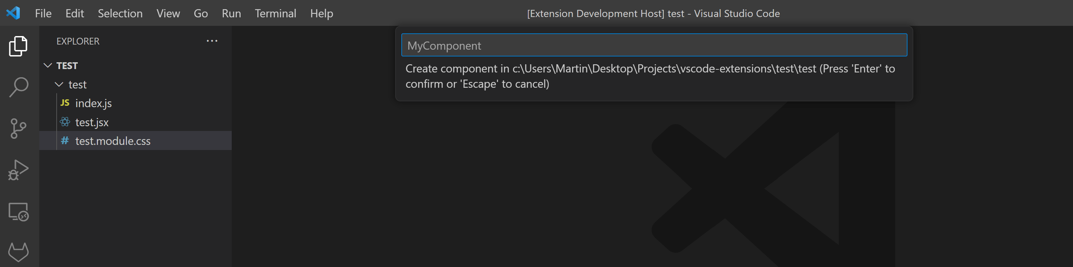This screenshot has width=1073, height=267.
Task: Collapse the TEST workspace folder
Action: coord(48,65)
